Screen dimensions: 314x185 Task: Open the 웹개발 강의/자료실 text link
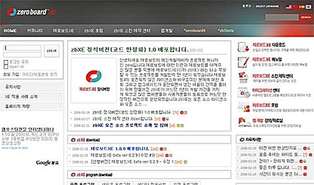(267, 121)
